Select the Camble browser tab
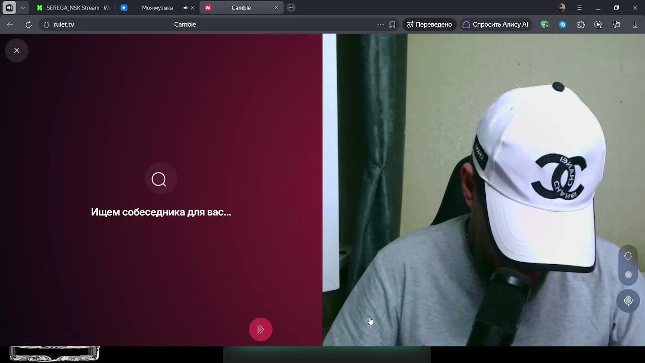The image size is (645, 363). coord(241,8)
